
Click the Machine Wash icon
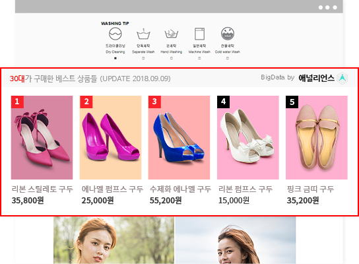pos(199,34)
